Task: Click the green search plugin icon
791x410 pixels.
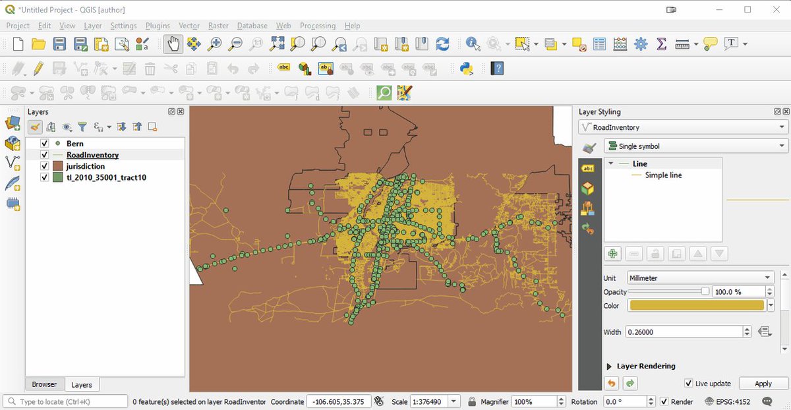Action: coord(384,92)
